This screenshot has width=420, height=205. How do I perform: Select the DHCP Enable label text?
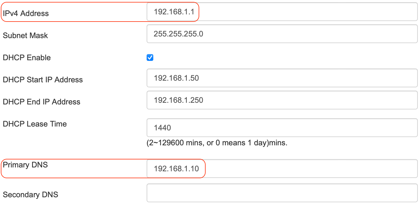27,57
